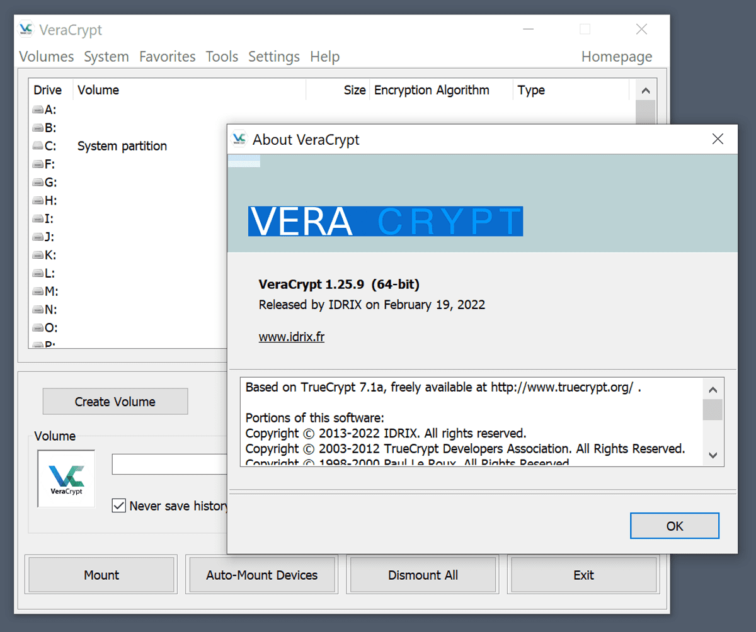Select the A: drive icon
Viewport: 756px width, 632px height.
38,110
